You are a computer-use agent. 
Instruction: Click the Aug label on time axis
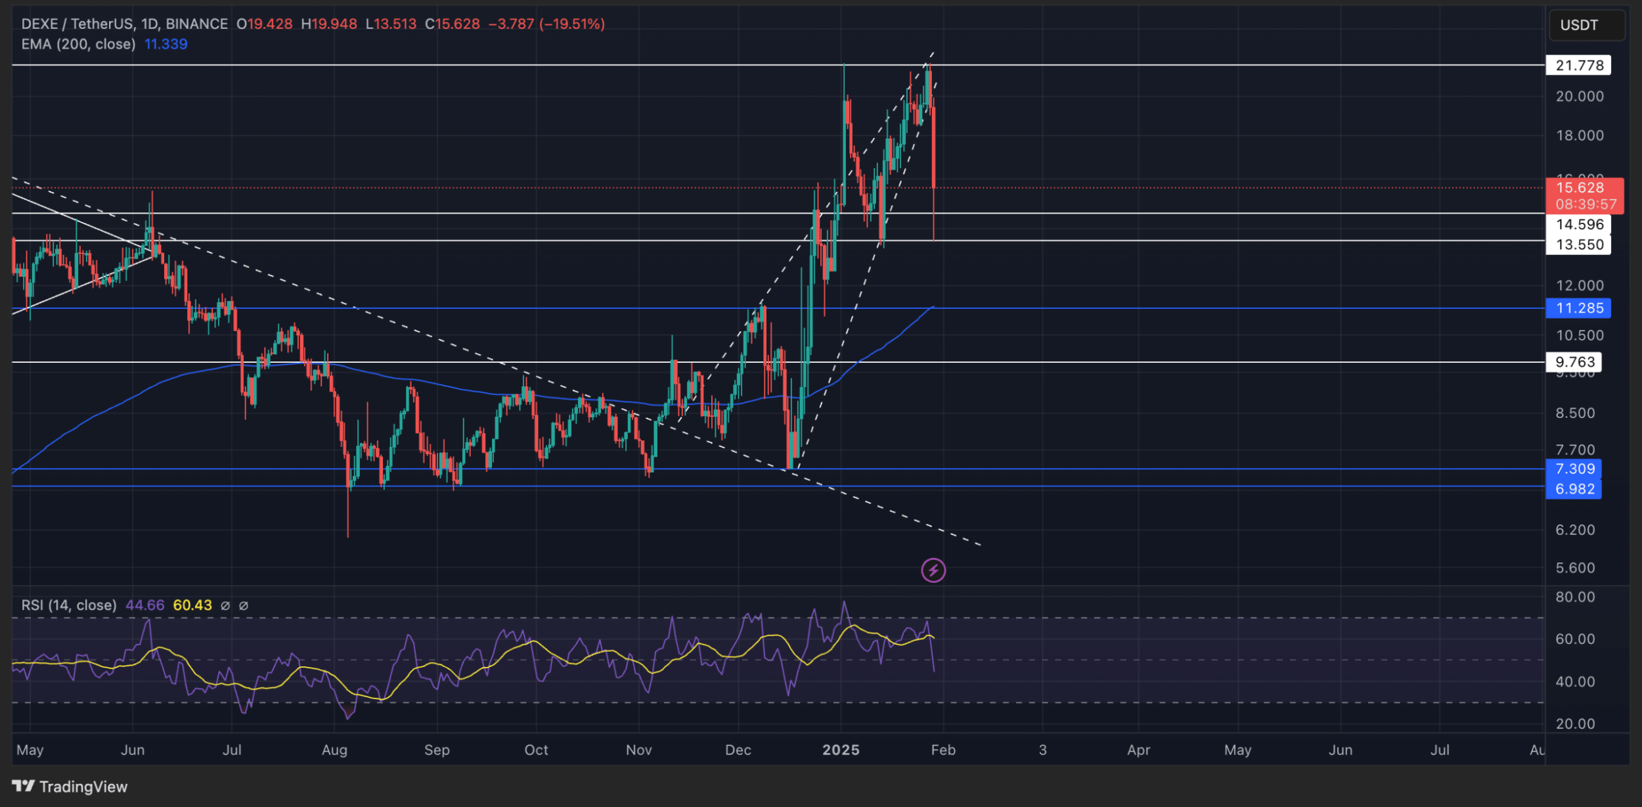(334, 750)
